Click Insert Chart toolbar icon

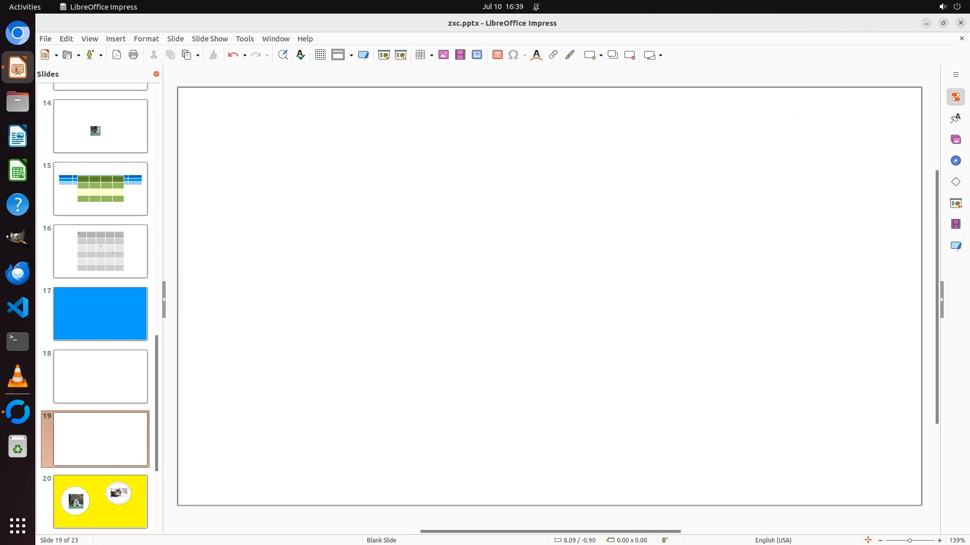(x=477, y=55)
